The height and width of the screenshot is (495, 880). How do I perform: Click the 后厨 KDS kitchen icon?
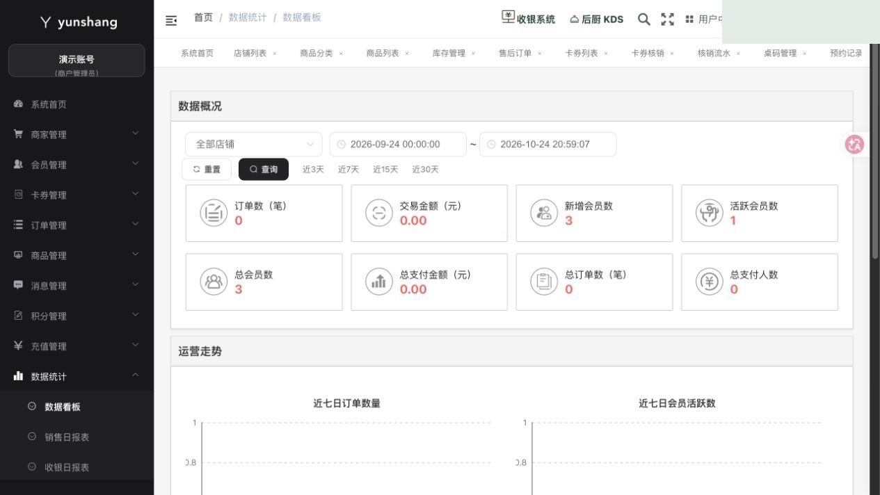[575, 19]
